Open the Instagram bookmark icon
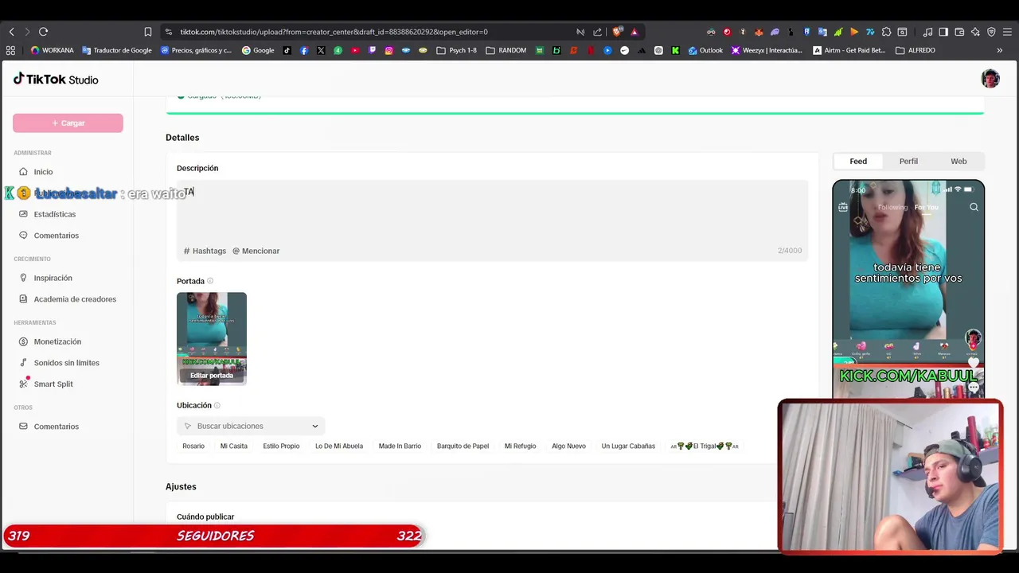Screen dimensions: 1019x573 click(388, 50)
